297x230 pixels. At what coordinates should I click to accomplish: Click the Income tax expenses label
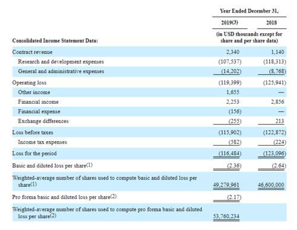coord(42,142)
